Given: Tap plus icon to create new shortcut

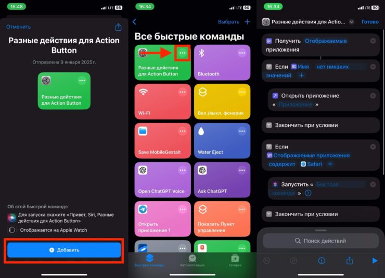Looking at the screenshot, I should coord(247,22).
